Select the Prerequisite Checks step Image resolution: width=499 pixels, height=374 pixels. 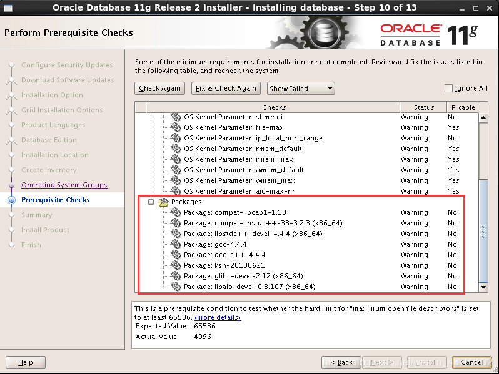tap(56, 200)
